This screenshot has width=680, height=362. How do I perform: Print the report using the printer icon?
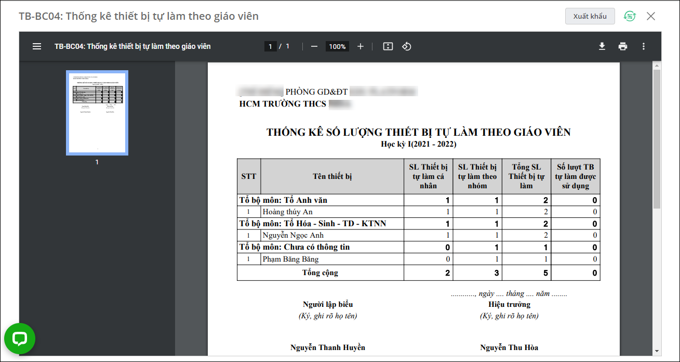(623, 46)
